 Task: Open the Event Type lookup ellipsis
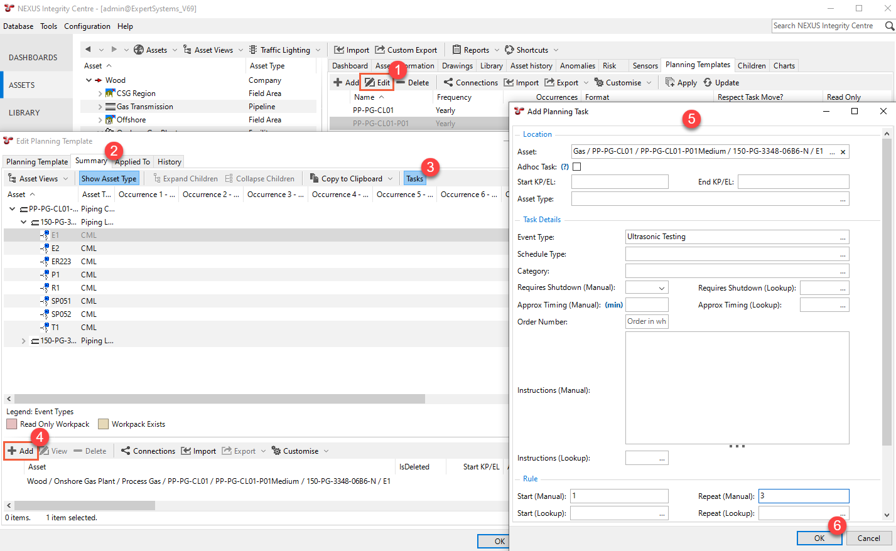click(843, 237)
